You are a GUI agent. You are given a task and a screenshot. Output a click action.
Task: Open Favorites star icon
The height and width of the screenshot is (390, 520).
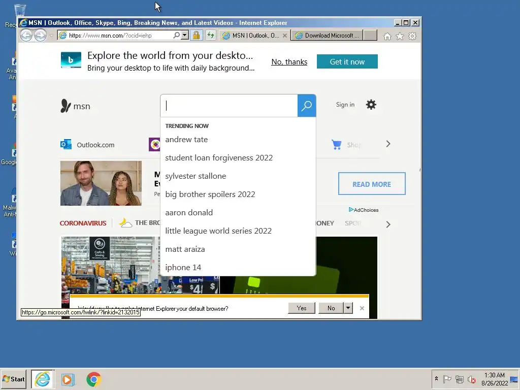(x=400, y=36)
